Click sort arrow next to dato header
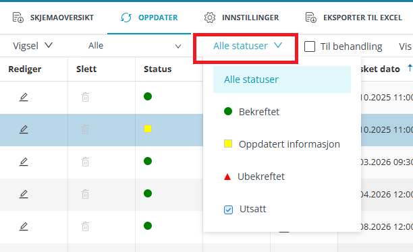 (410, 68)
